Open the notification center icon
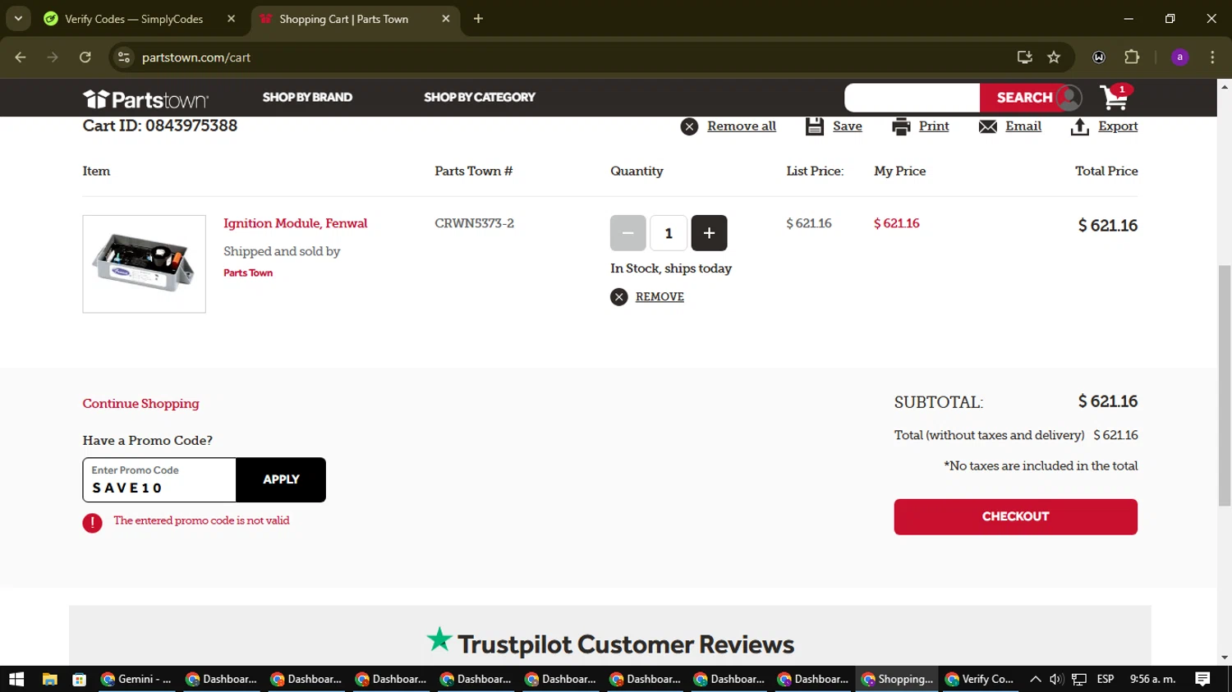 (1202, 679)
